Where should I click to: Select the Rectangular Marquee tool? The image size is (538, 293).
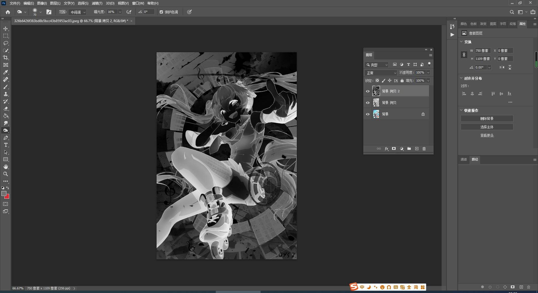click(x=6, y=36)
